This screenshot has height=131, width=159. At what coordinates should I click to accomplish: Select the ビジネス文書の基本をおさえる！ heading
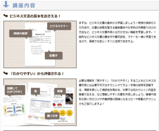pyautogui.click(x=35, y=16)
